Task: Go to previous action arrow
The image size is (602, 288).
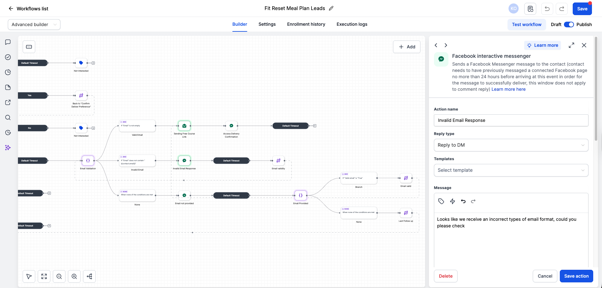Action: click(436, 45)
